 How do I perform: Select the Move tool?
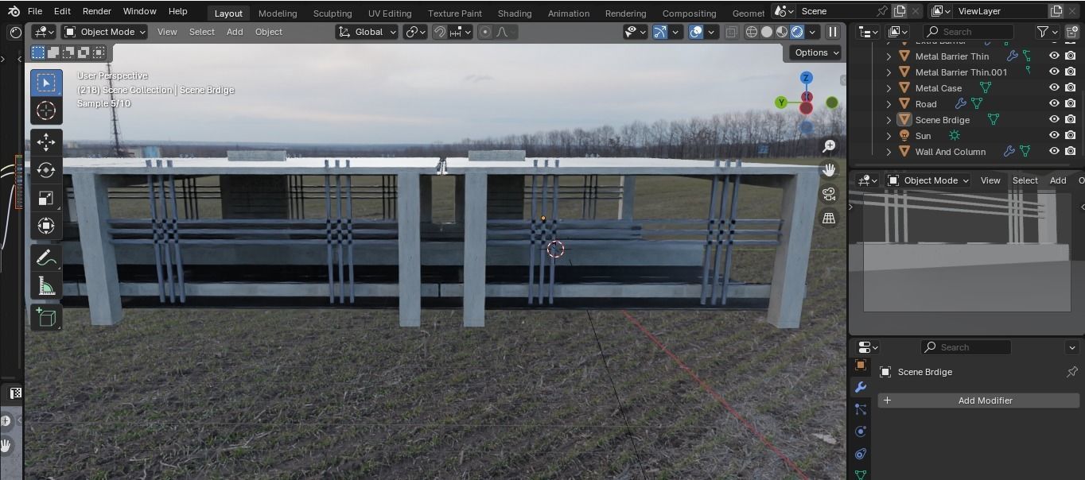click(x=46, y=141)
